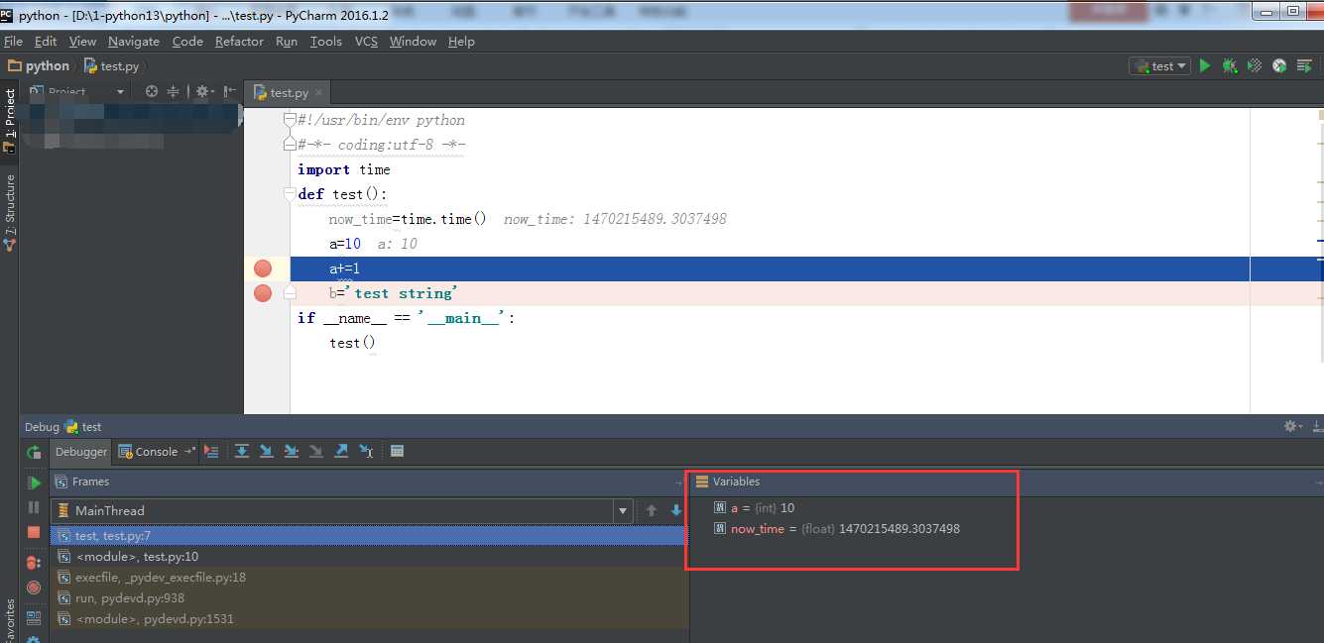
Task: Open the Refactor menu
Action: coord(239,42)
